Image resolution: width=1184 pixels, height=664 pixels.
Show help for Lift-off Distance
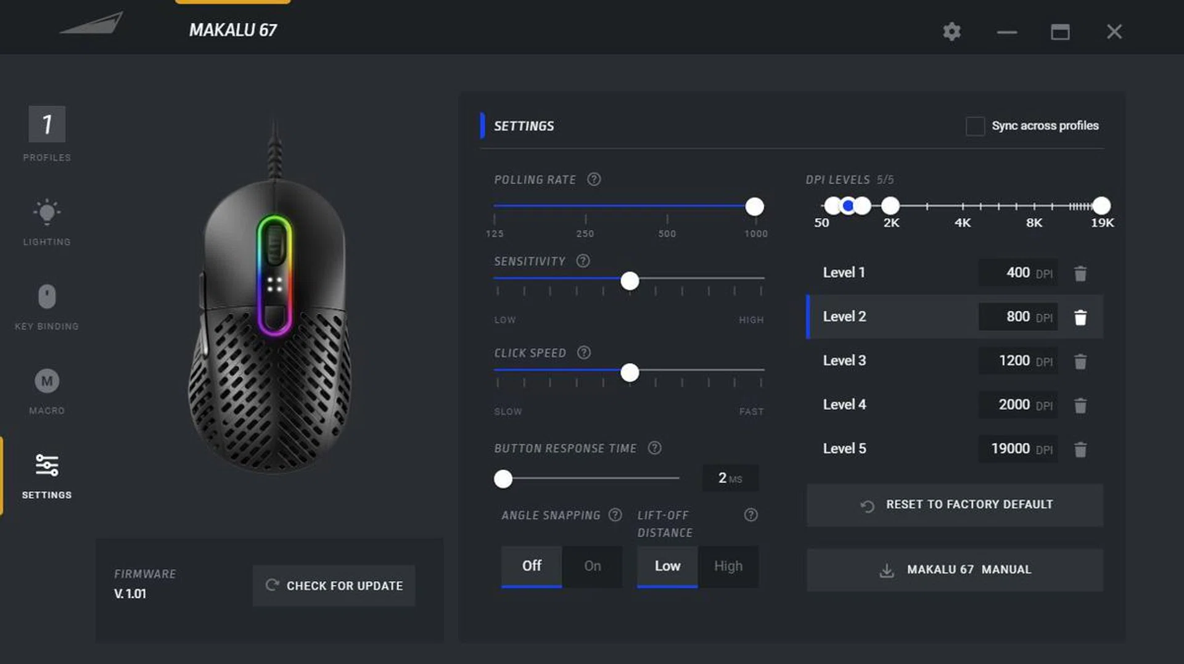click(750, 515)
